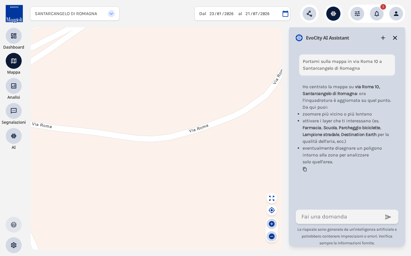Image resolution: width=411 pixels, height=256 pixels.
Task: Open the user profile menu
Action: pyautogui.click(x=396, y=14)
